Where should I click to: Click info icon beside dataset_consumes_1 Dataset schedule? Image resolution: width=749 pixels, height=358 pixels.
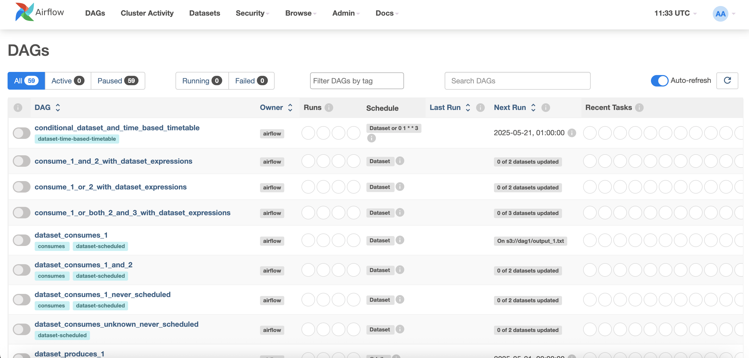pos(400,240)
